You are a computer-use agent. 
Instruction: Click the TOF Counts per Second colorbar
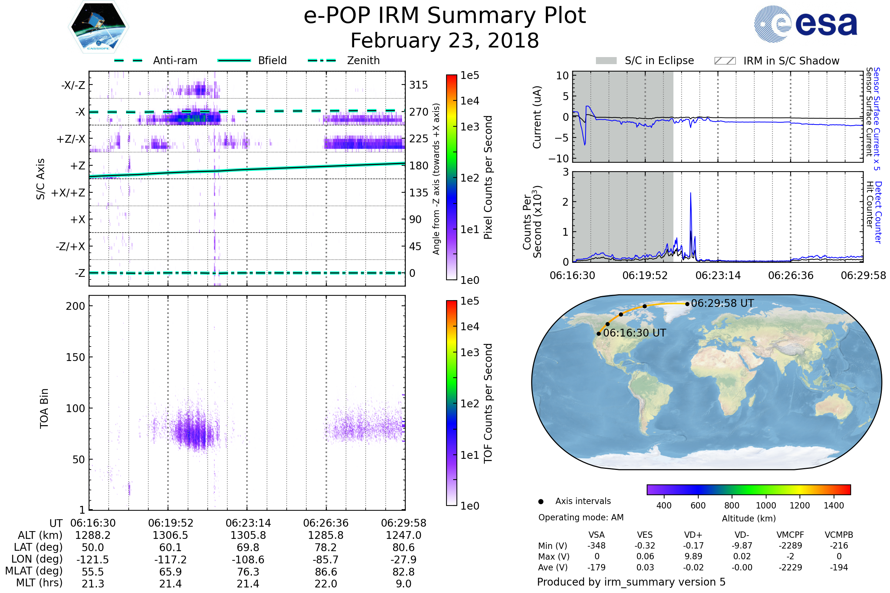[451, 403]
